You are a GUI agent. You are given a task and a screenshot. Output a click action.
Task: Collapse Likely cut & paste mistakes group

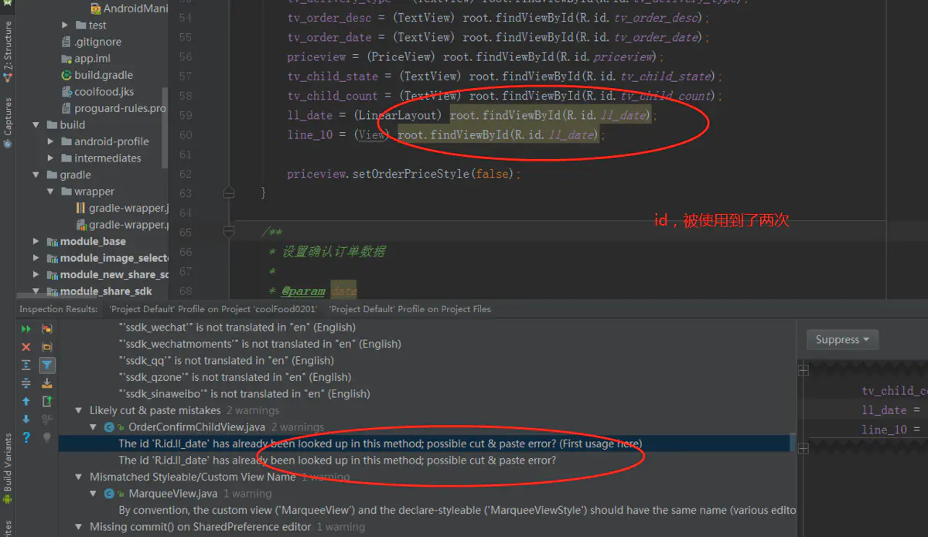78,410
